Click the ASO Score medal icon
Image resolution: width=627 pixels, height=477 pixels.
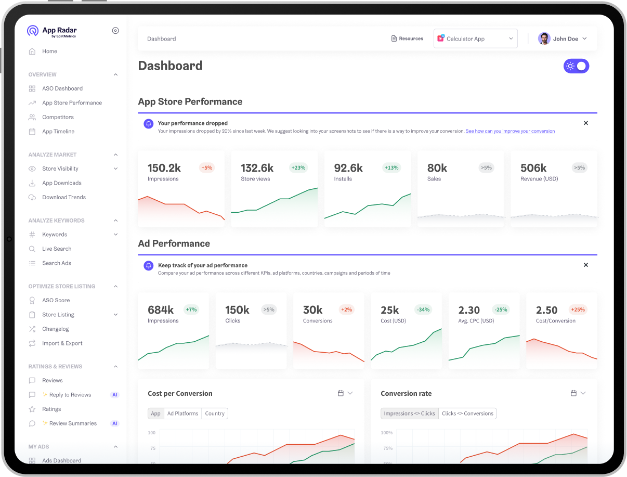[32, 301]
